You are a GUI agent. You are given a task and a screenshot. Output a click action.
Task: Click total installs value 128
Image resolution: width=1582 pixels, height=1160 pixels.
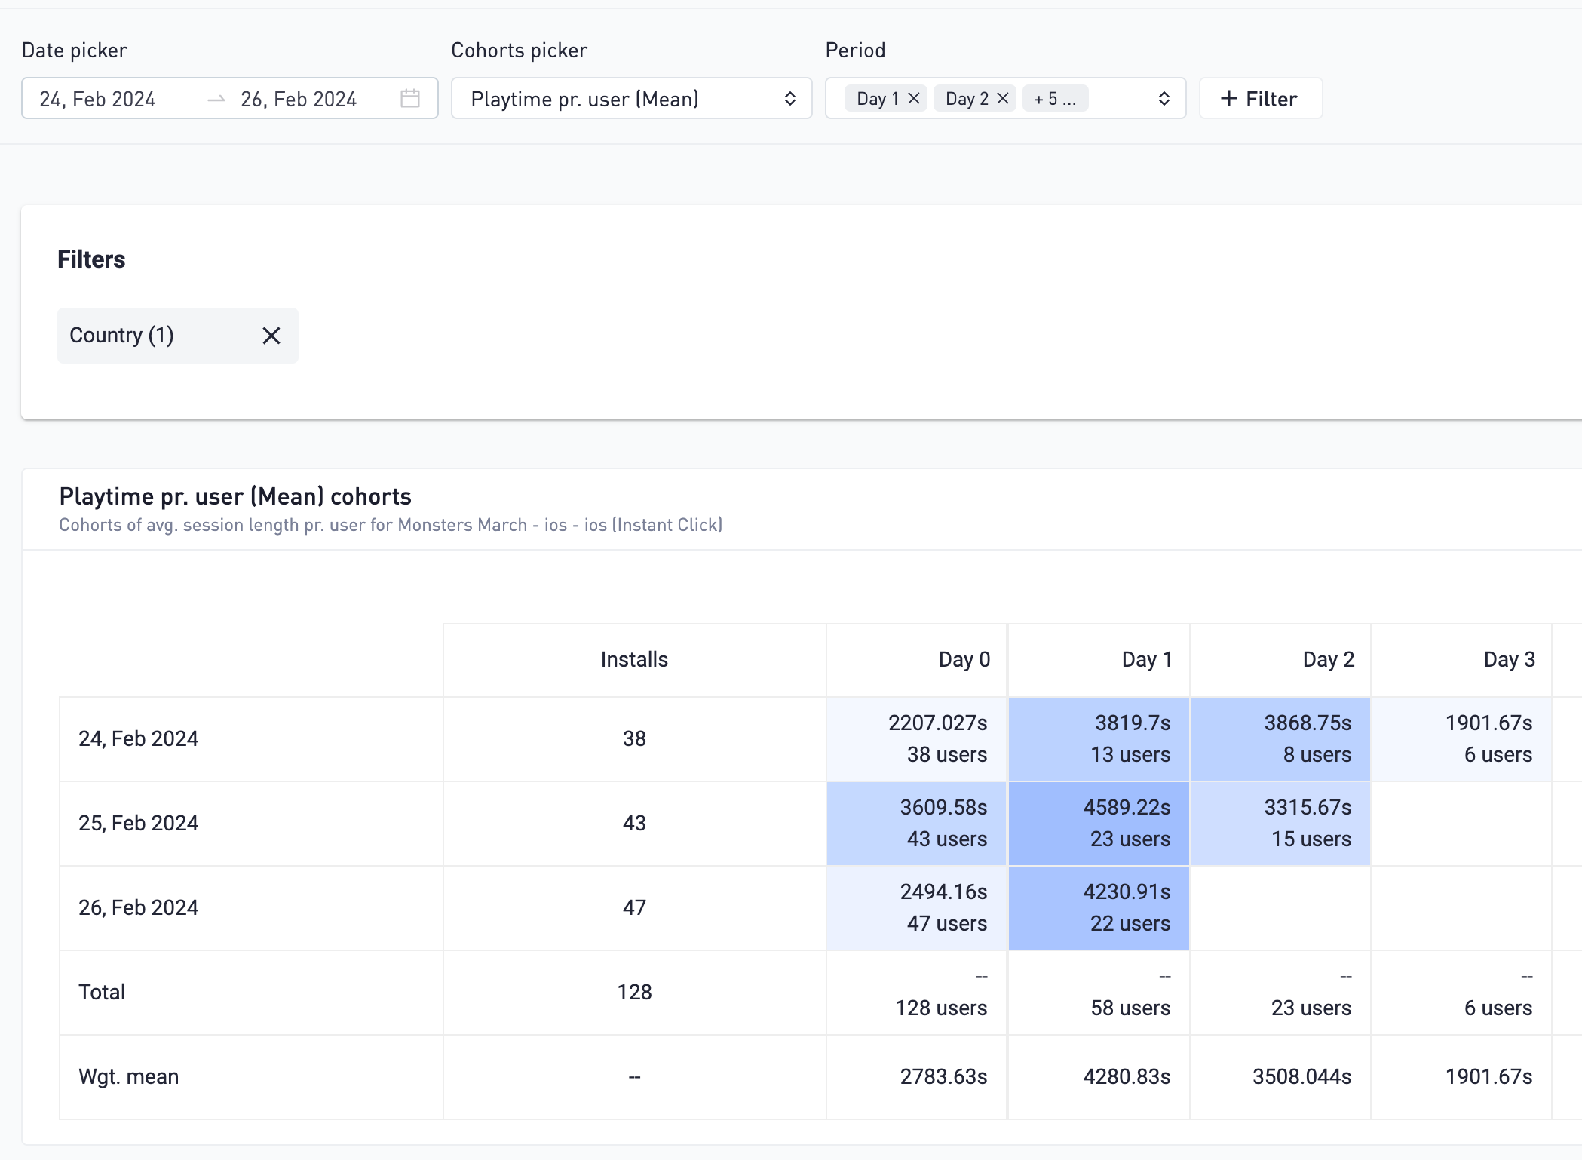coord(634,993)
